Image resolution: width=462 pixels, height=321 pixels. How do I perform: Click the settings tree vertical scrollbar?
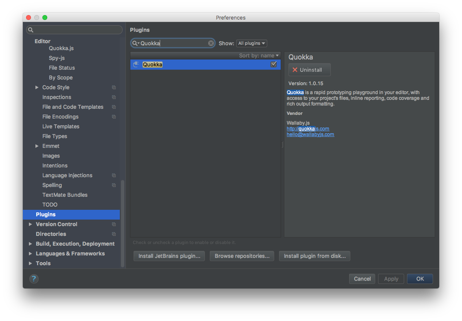(x=123, y=223)
